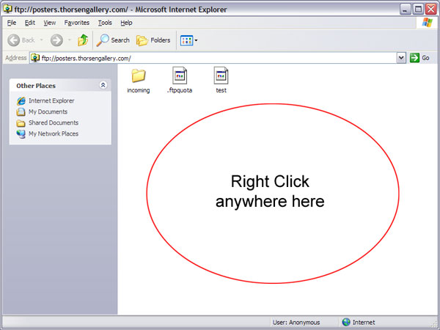Viewport: 440px width, 330px height.
Task: Select the test file icon
Action: [221, 76]
